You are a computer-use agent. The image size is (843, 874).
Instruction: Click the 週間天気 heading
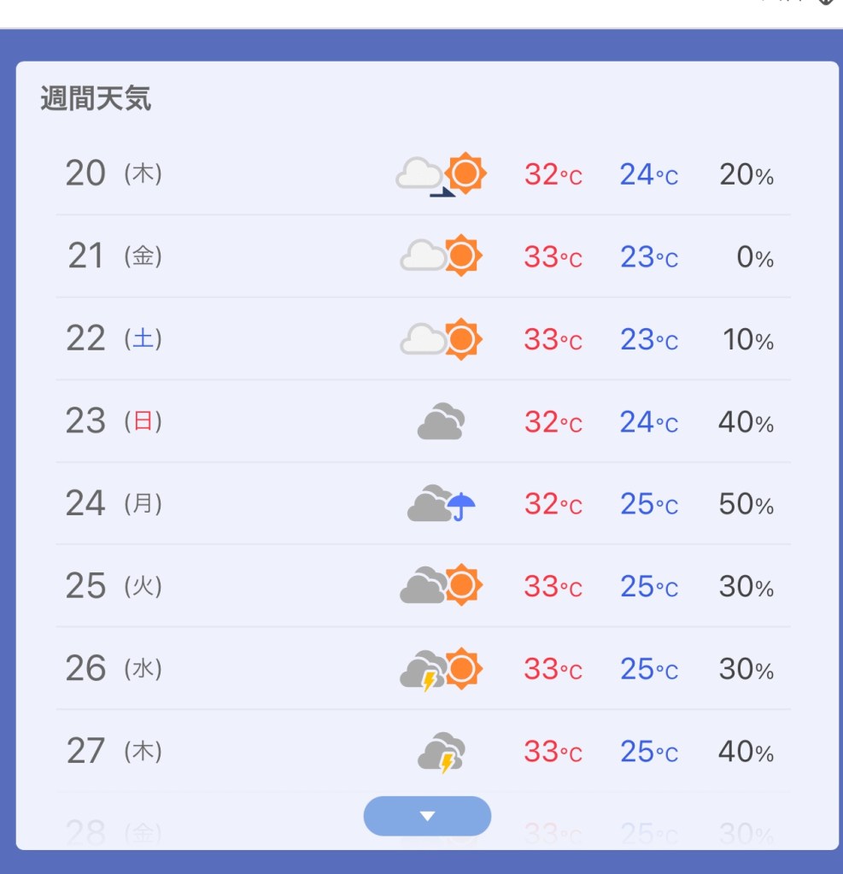coord(96,99)
